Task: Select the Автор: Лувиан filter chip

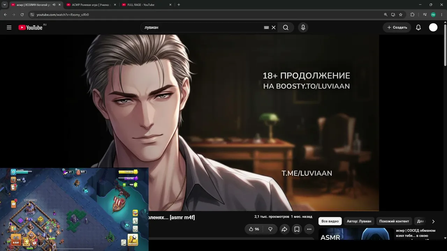Action: [359, 221]
